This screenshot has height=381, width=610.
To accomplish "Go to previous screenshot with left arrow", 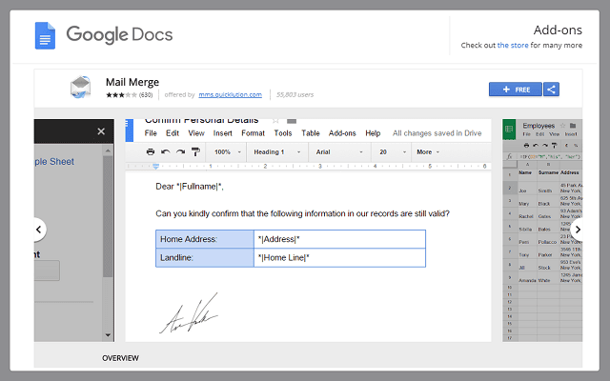I will 38,230.
